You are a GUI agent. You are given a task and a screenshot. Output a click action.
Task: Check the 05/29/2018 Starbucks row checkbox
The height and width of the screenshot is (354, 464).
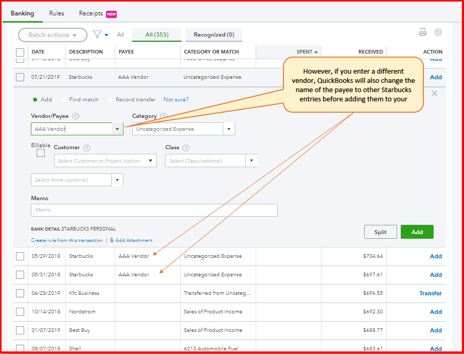(x=20, y=256)
